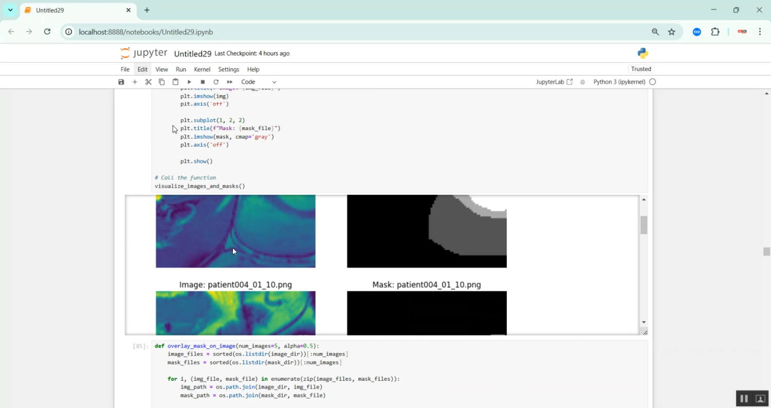Click the 'Mask: patient004_01_10.png' title
The height and width of the screenshot is (408, 771).
pyautogui.click(x=427, y=285)
